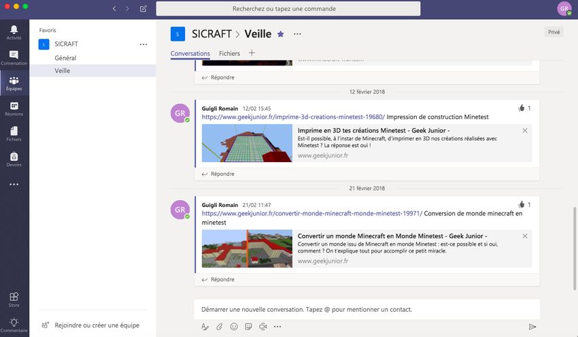The image size is (578, 337).
Task: Select the Veille channel in sidebar
Action: [x=92, y=71]
